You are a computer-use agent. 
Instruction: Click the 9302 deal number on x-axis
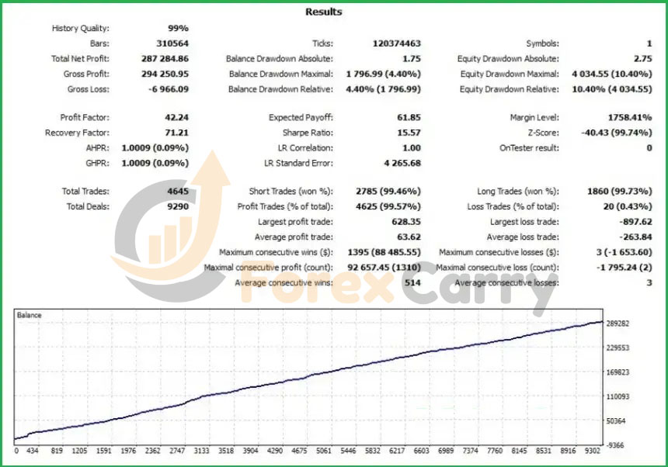pos(592,451)
